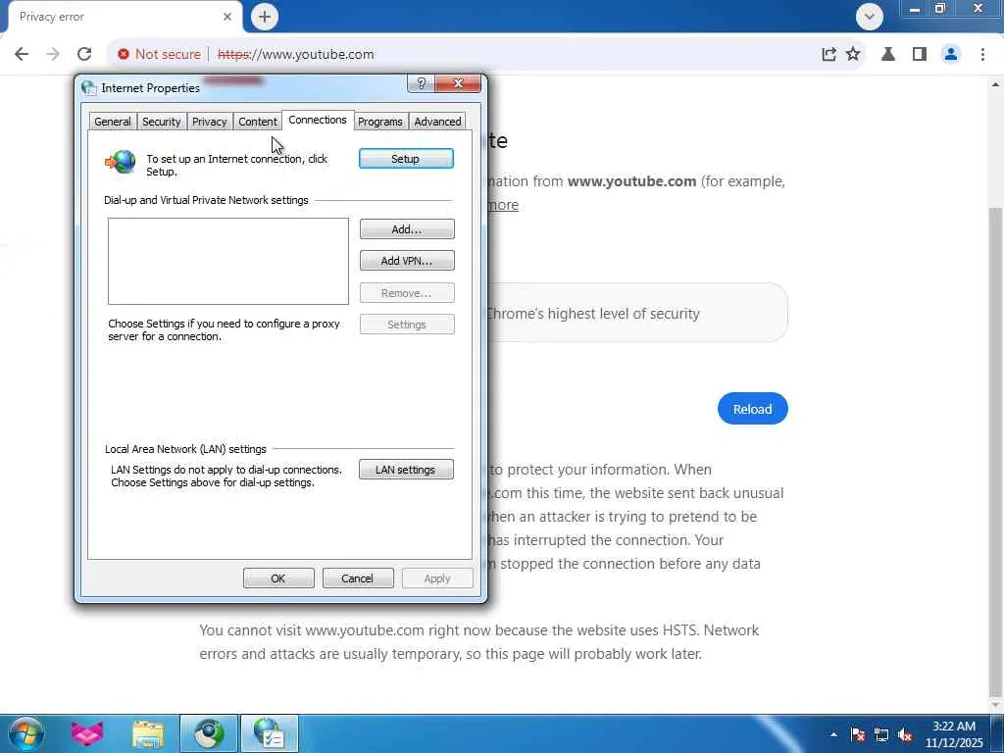Show hidden tray icons arrow
Screen dimensions: 1004x753
[x=833, y=734]
